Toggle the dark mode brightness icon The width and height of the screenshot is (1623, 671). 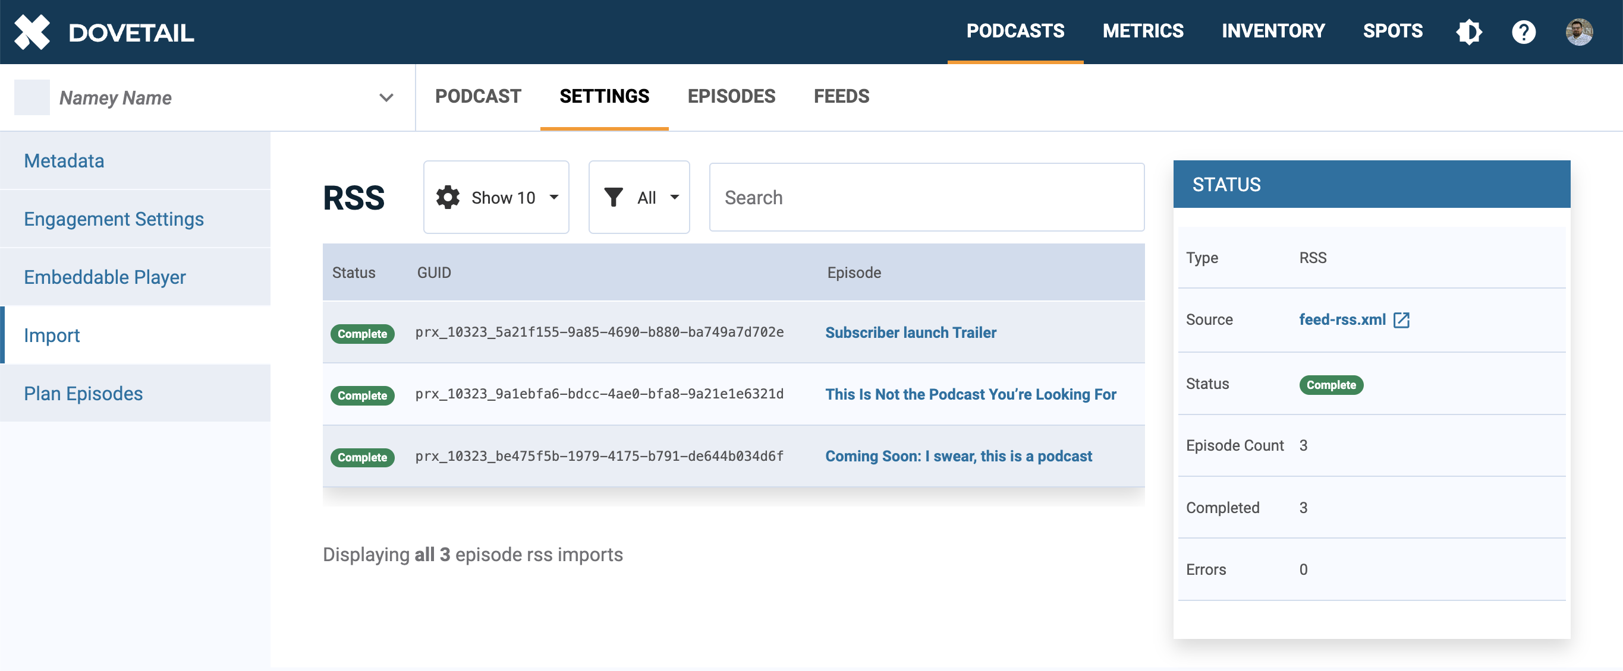point(1468,31)
